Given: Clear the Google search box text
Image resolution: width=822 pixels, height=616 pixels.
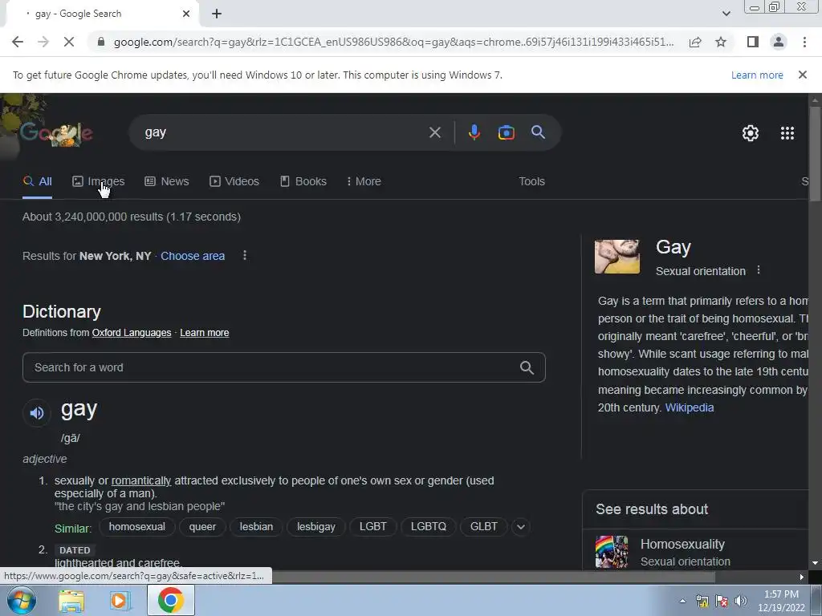Looking at the screenshot, I should pos(434,132).
